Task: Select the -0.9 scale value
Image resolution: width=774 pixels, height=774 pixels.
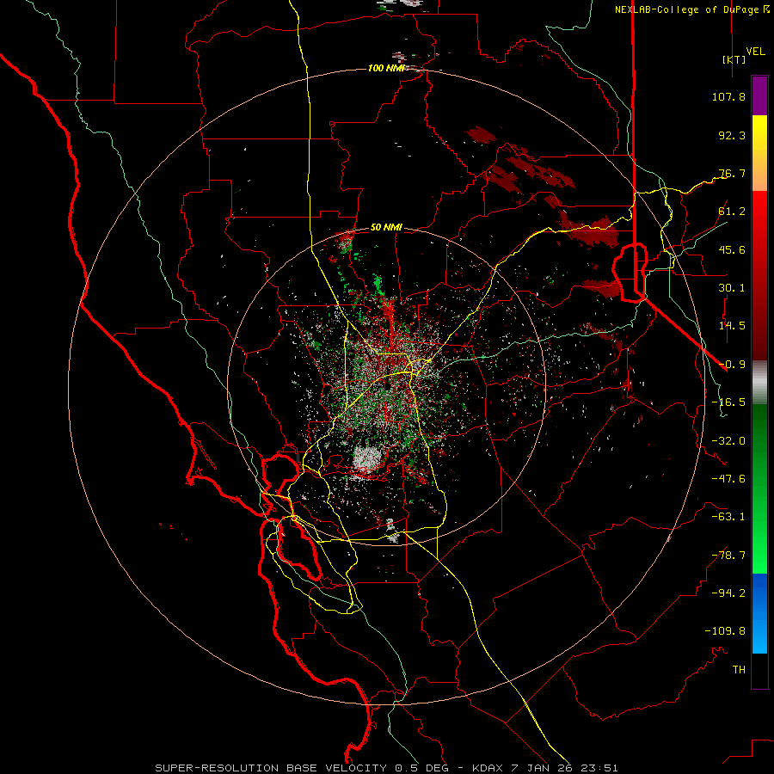Action: click(x=732, y=365)
